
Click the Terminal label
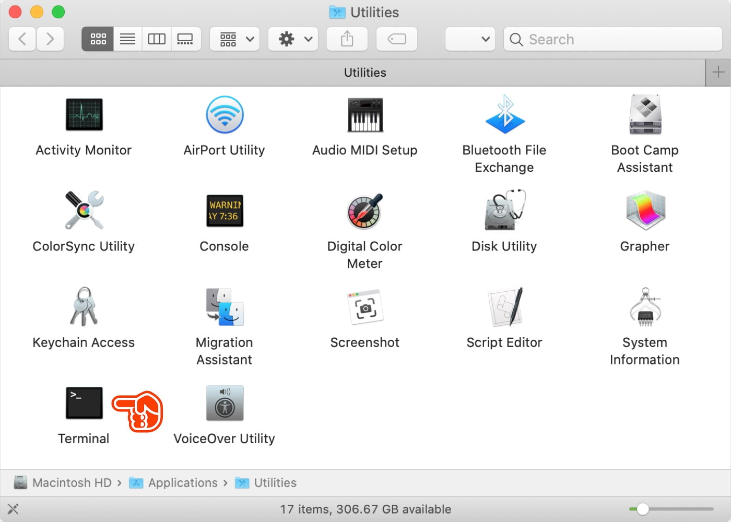(x=84, y=438)
